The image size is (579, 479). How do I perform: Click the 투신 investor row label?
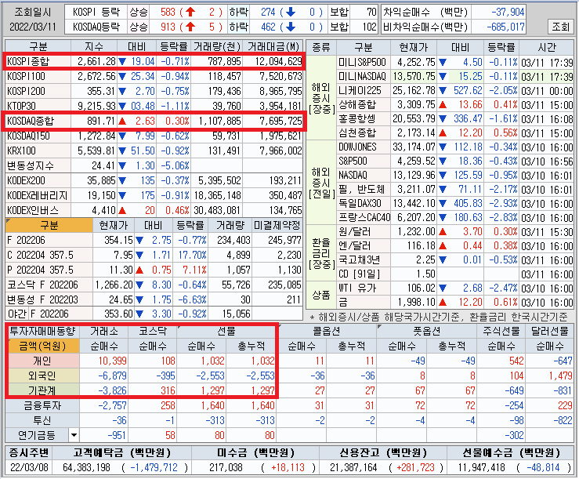point(42,421)
